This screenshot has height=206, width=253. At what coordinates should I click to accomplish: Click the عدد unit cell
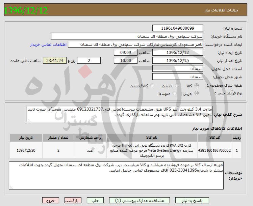(x=90, y=150)
